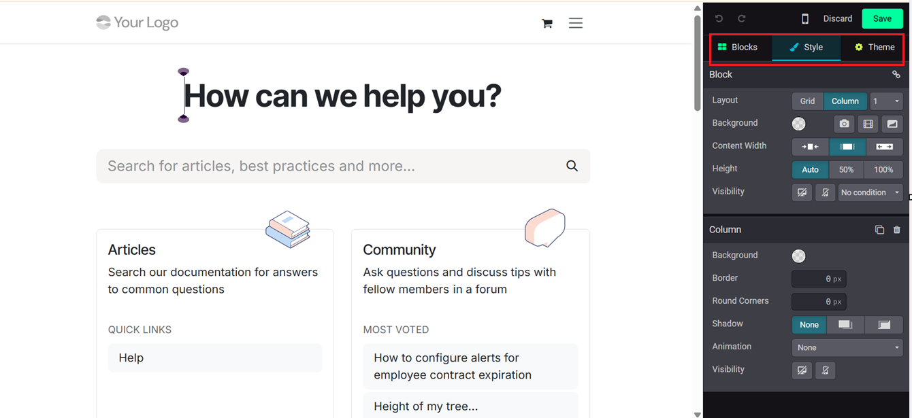Click the Block background video icon
This screenshot has height=418, width=912.
click(x=868, y=124)
